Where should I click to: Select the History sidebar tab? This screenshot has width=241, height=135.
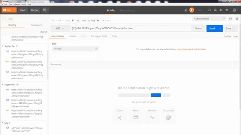(x=12, y=25)
